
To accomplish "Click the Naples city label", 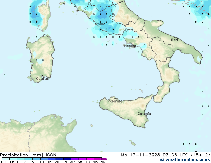I will pyautogui.click(x=130, y=46).
